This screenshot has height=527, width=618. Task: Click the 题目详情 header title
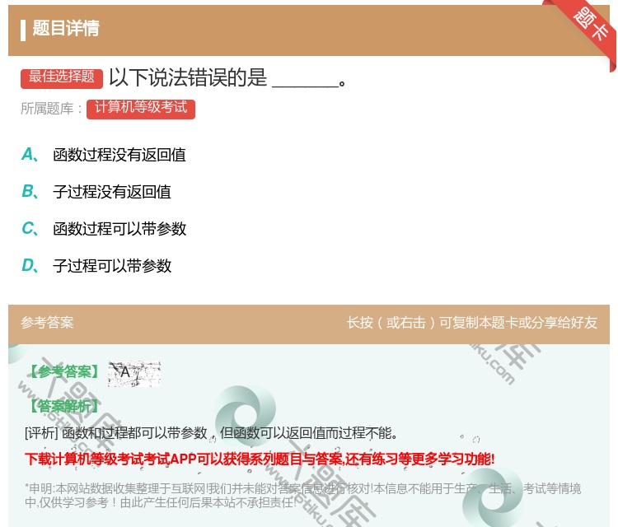(66, 28)
